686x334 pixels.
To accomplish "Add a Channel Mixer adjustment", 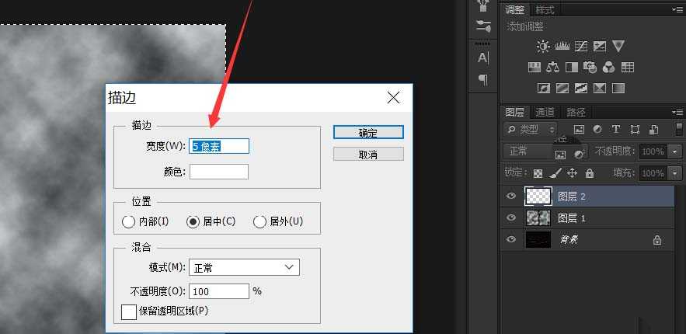I will (609, 68).
